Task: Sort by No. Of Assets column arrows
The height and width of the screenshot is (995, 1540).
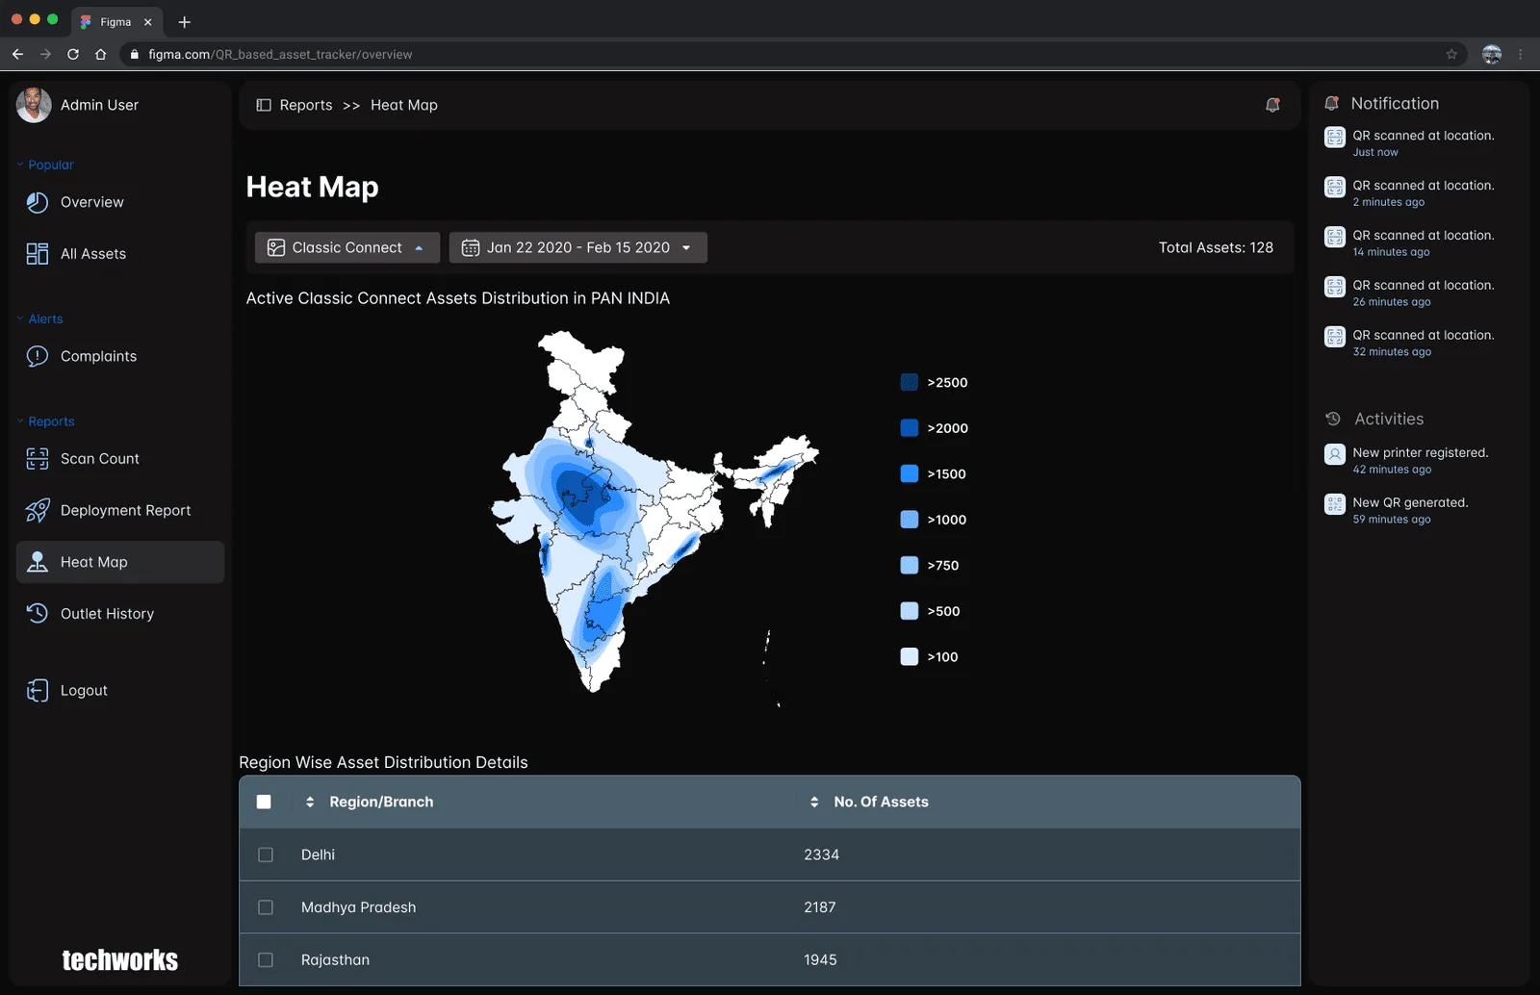Action: 814,802
